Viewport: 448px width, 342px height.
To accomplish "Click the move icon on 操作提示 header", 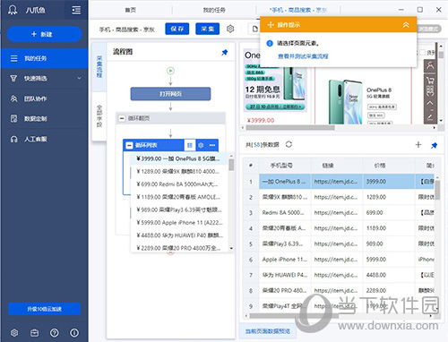I will click(x=271, y=25).
